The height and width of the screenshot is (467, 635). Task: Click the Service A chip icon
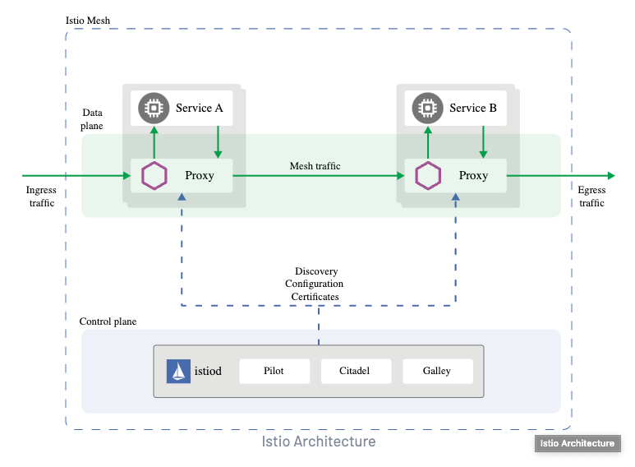[154, 109]
